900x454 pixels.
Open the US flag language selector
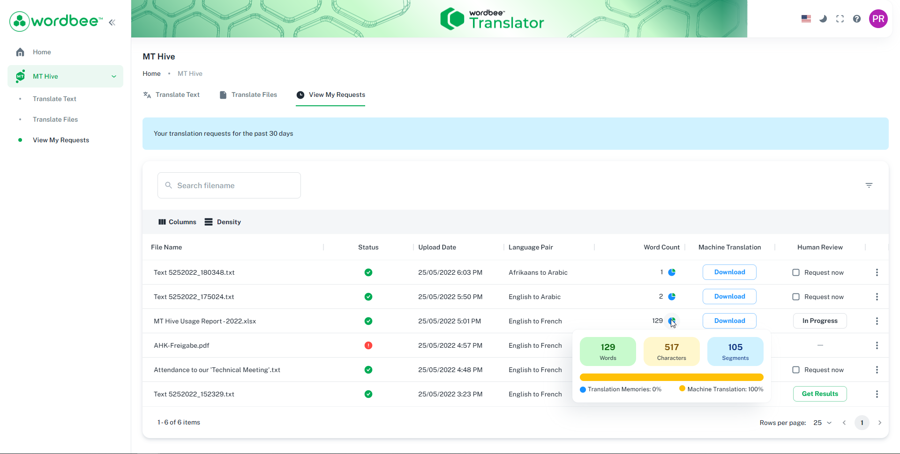[806, 19]
